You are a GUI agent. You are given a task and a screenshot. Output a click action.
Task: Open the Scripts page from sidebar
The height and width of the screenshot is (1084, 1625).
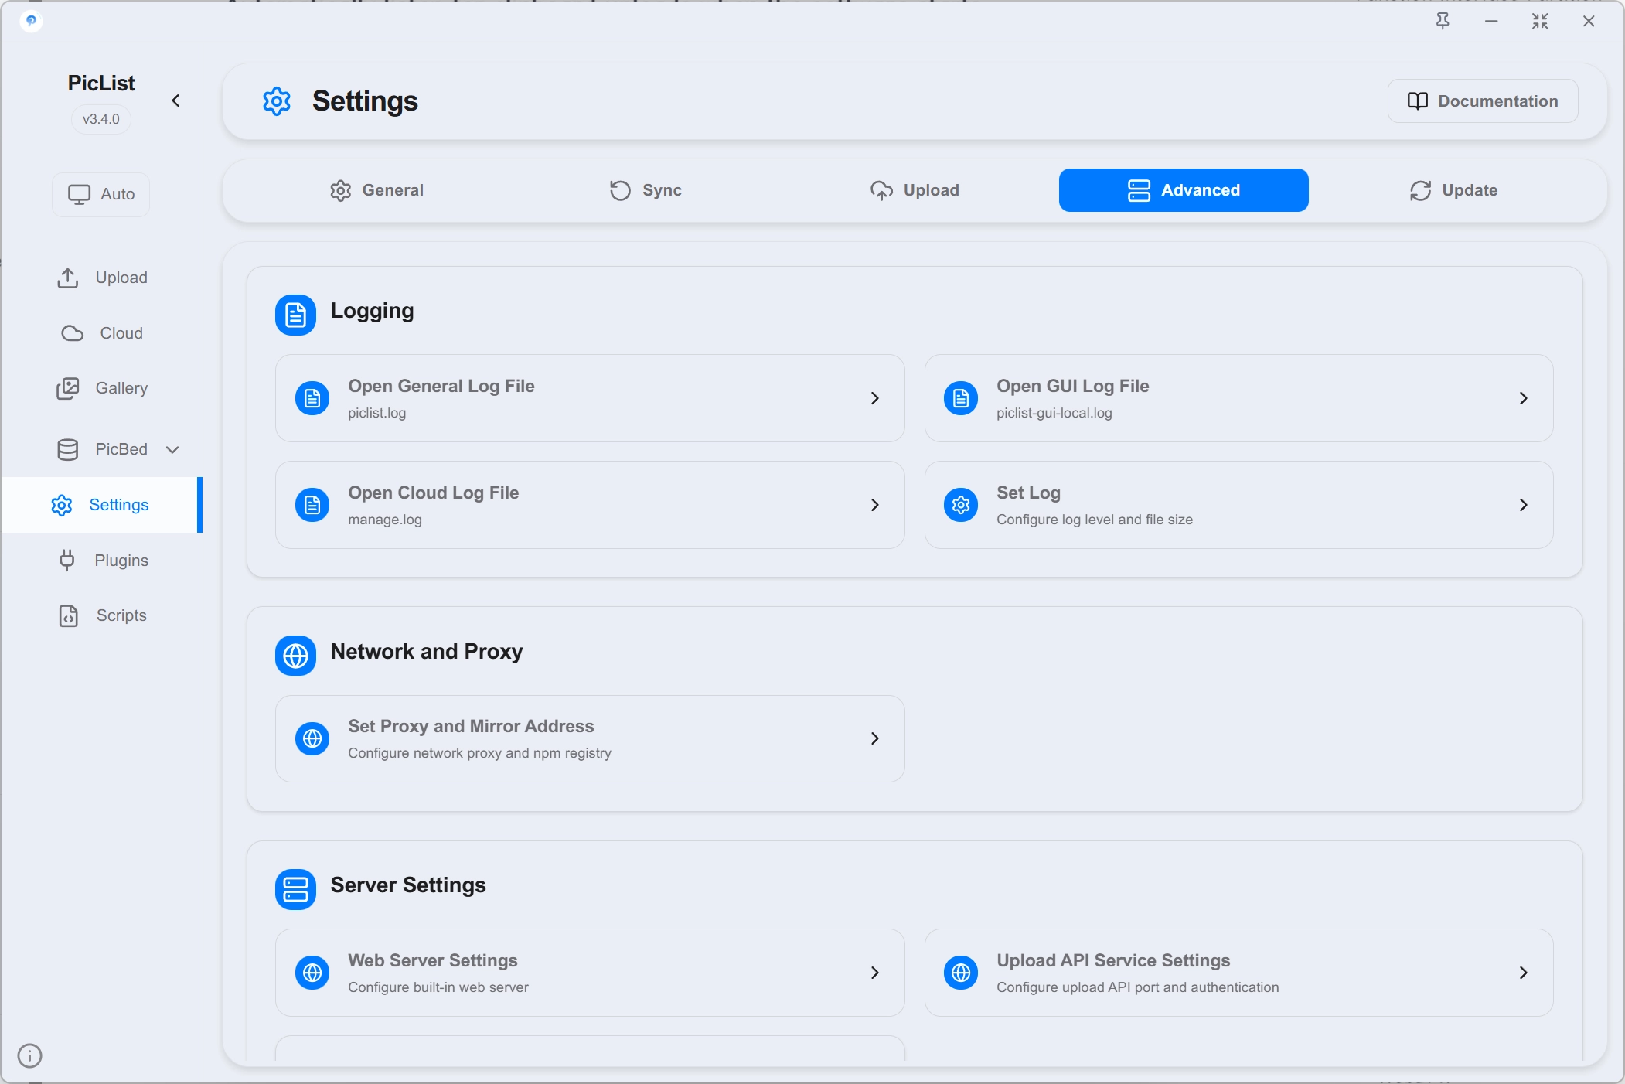101,615
